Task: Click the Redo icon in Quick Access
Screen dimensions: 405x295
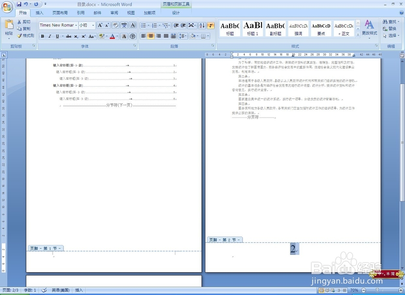Action: pos(36,4)
